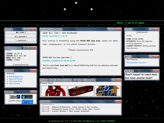Click the 'SIGNAL: STEREO' line

click(13, 60)
